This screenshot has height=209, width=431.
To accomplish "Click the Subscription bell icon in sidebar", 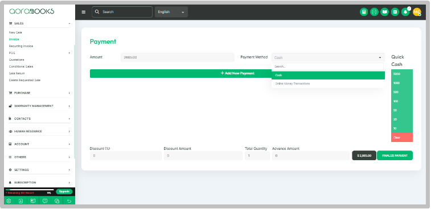I will click(10, 182).
